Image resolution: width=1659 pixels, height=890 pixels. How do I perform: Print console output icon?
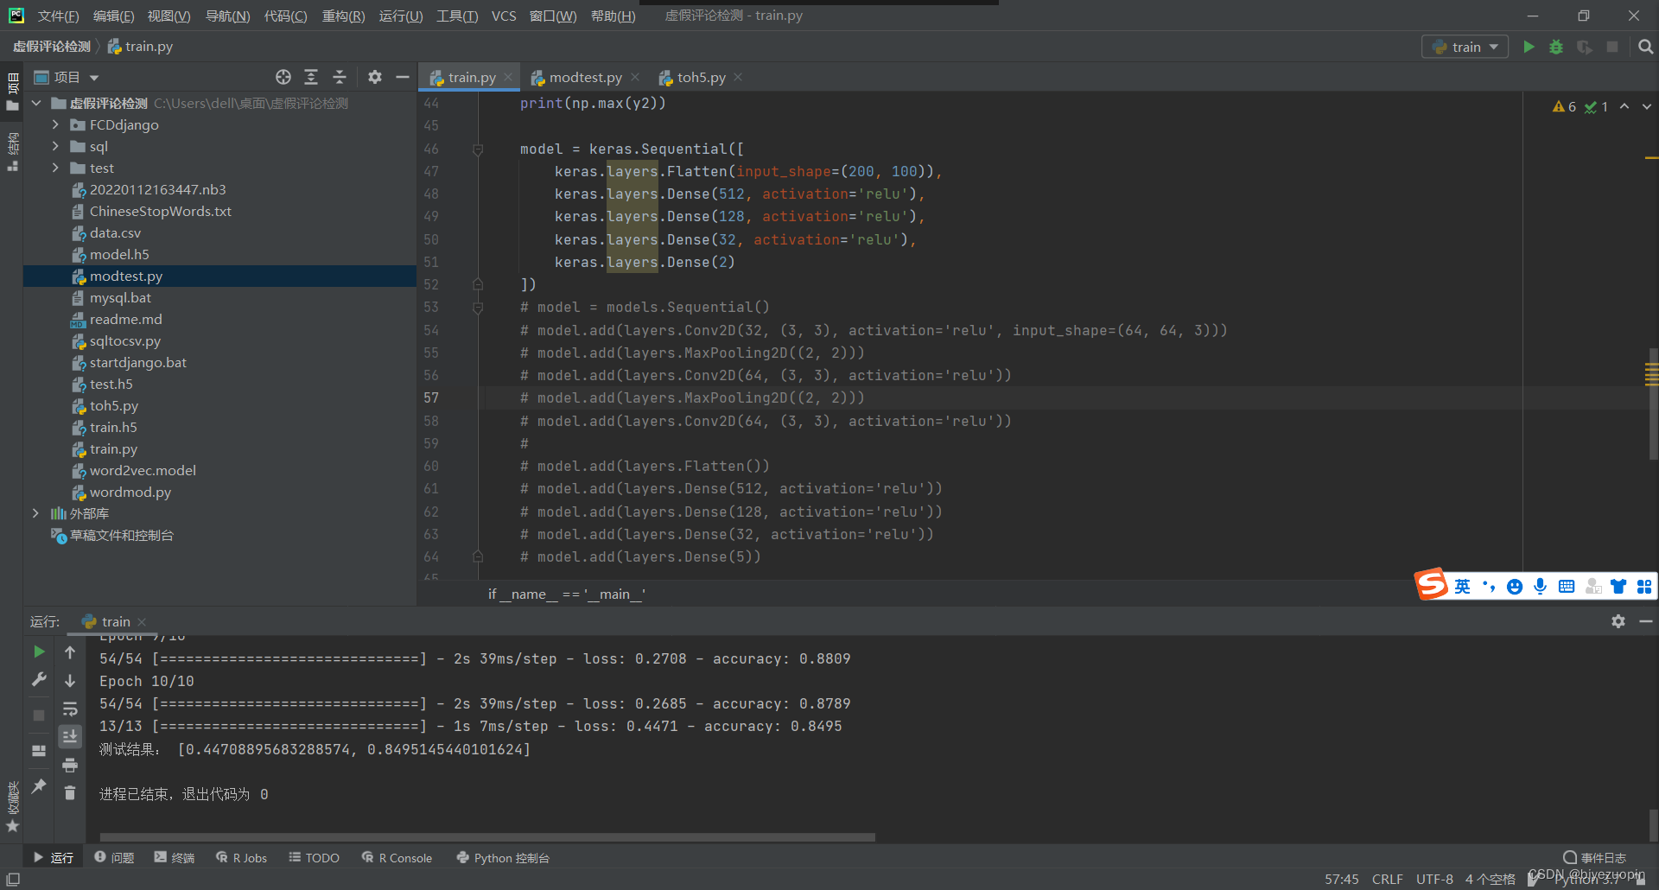click(70, 765)
